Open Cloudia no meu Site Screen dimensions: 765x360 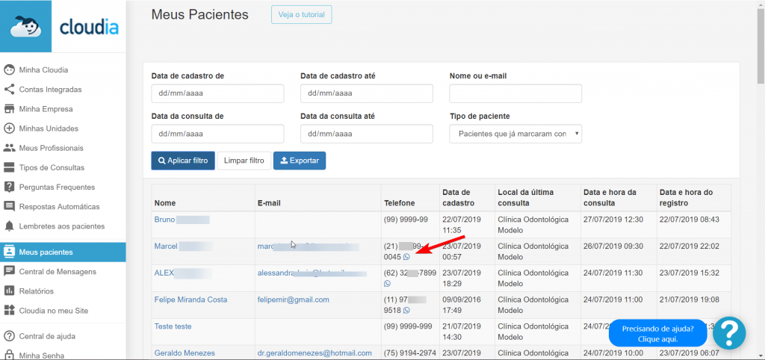click(54, 310)
